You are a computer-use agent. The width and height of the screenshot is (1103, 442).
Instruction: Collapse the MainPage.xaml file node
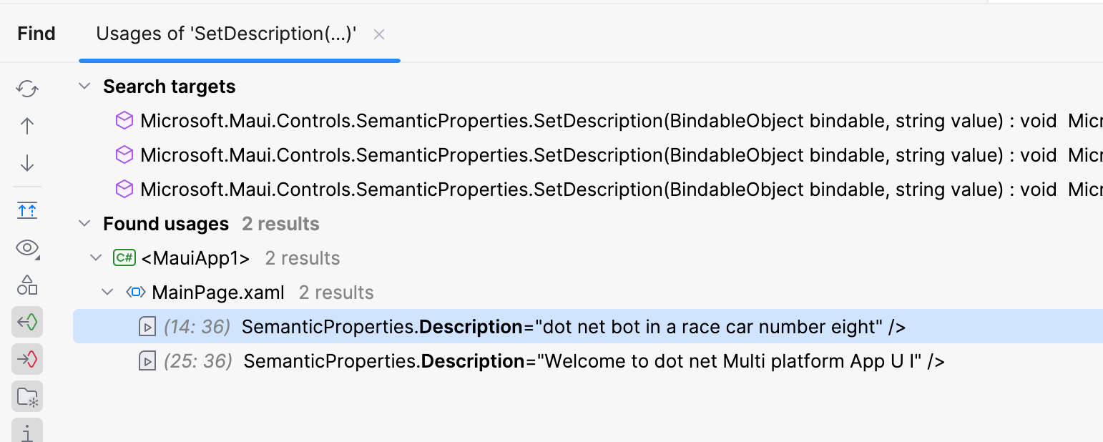pos(107,293)
